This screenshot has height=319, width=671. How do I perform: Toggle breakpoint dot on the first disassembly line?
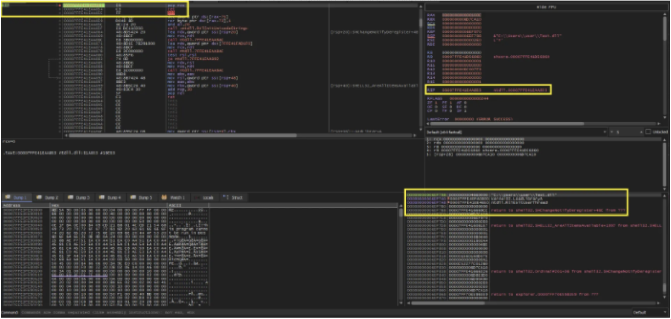tap(60, 6)
